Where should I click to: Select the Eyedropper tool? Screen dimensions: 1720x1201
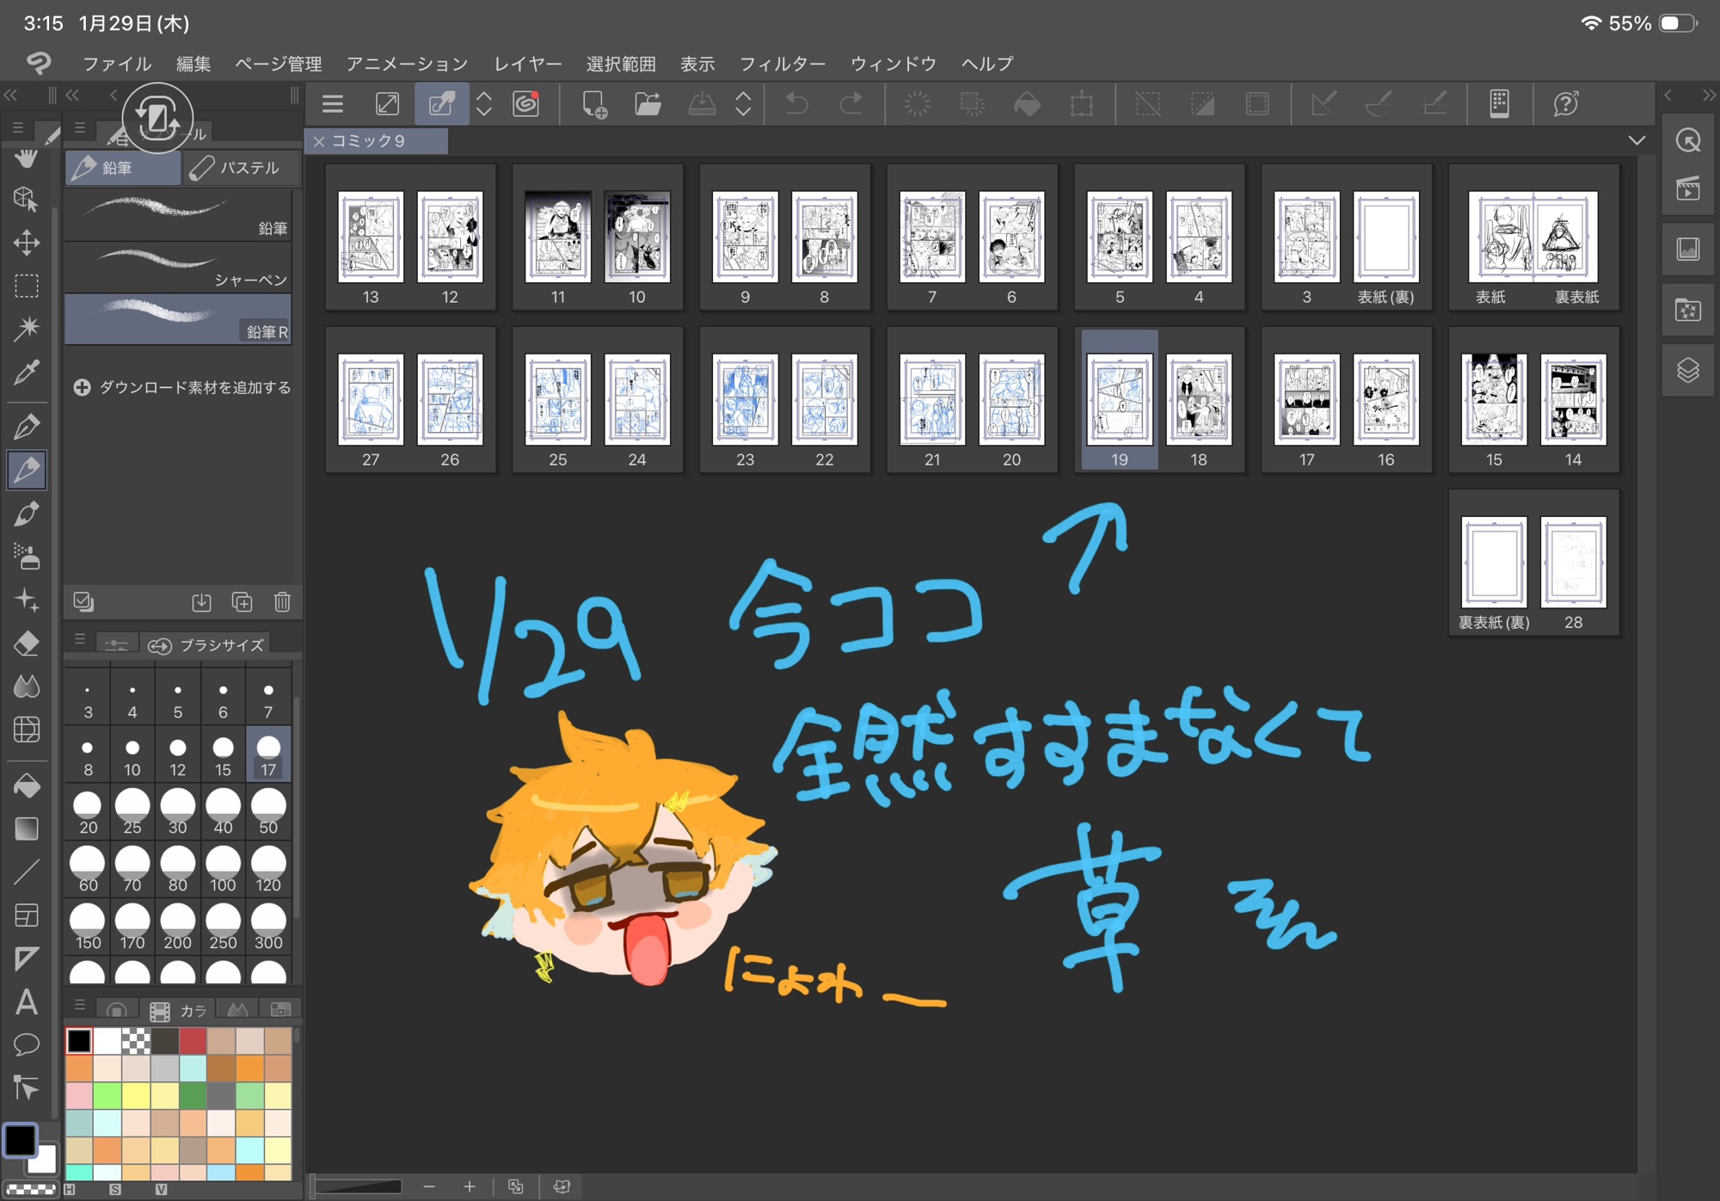point(26,373)
